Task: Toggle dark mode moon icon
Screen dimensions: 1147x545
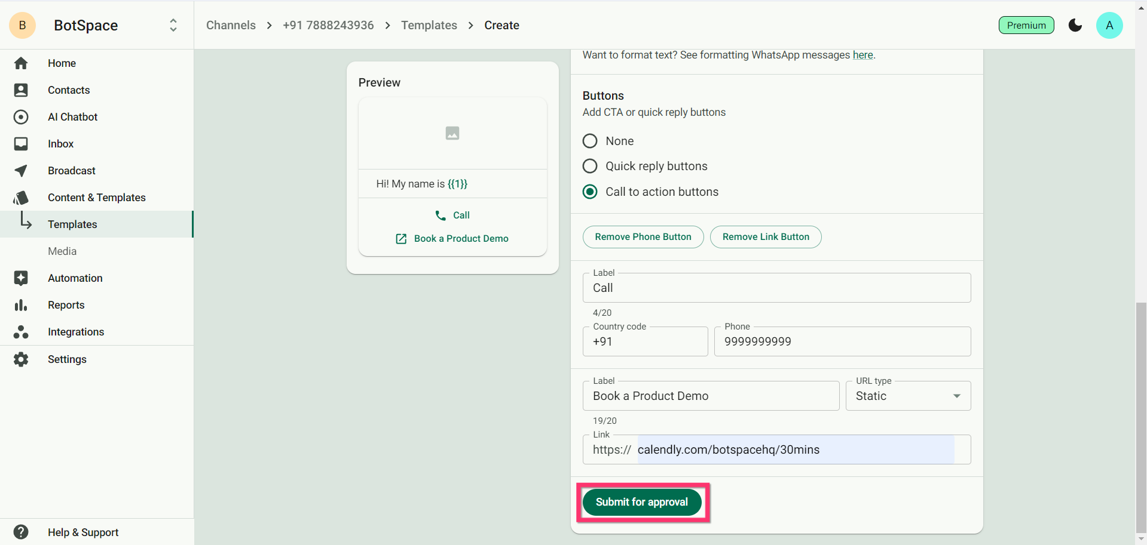Action: (1075, 25)
